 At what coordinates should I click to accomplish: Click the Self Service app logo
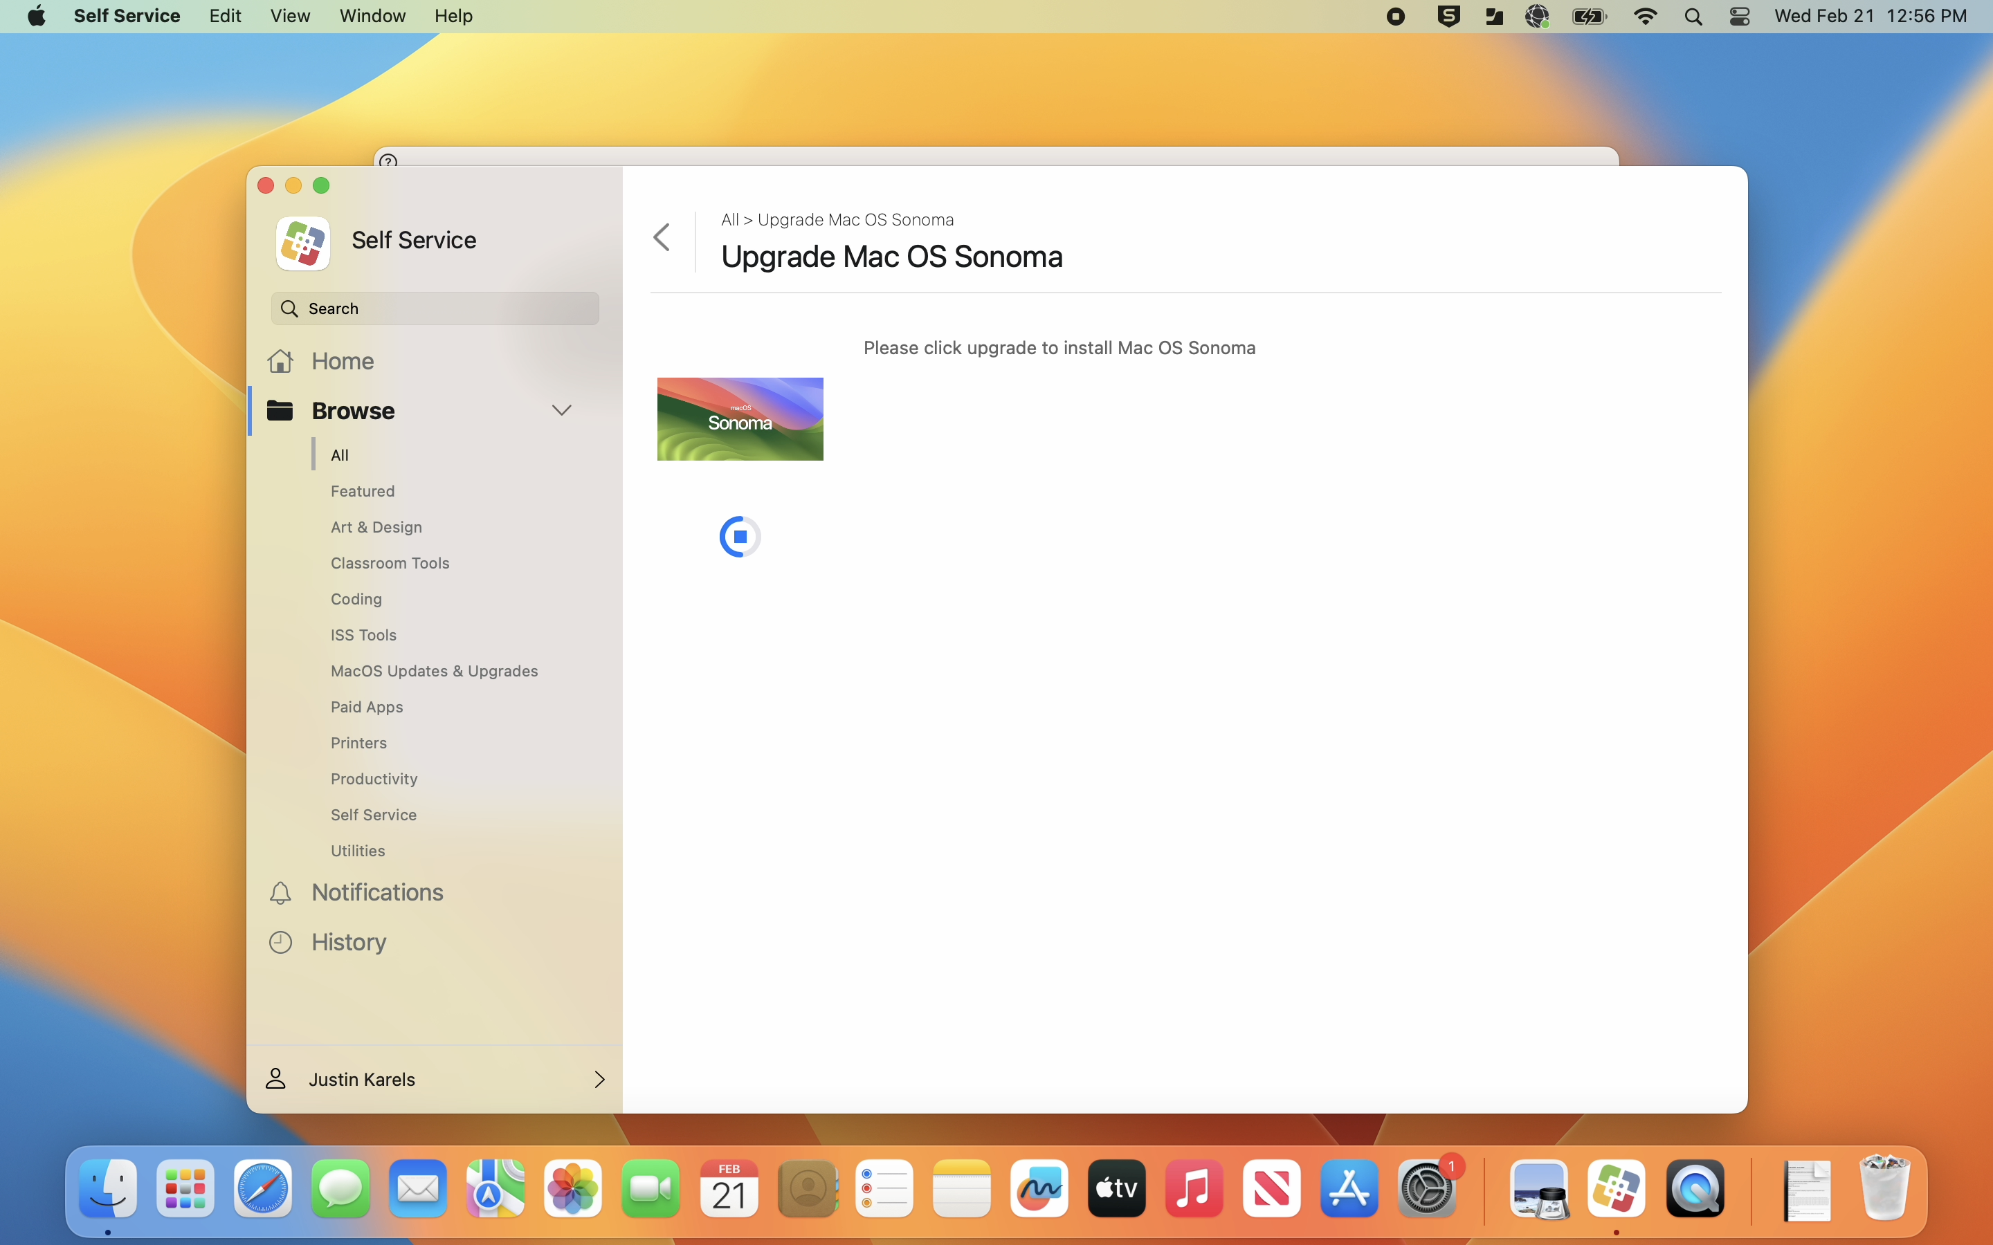(x=303, y=243)
